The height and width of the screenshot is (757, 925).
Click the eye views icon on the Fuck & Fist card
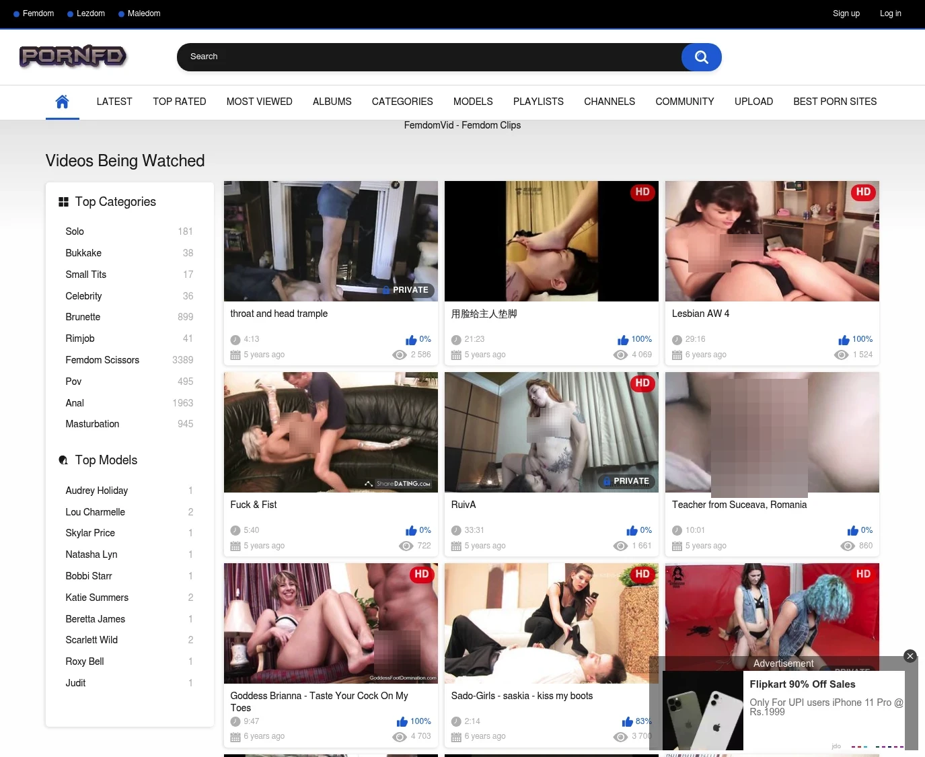point(406,546)
